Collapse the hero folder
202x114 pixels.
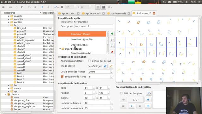(9, 25)
